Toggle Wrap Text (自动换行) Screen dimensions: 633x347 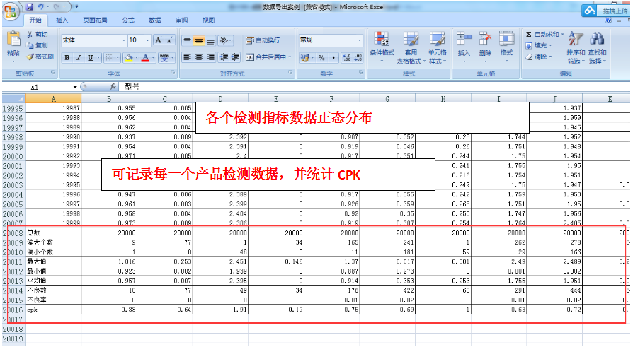[x=263, y=40]
